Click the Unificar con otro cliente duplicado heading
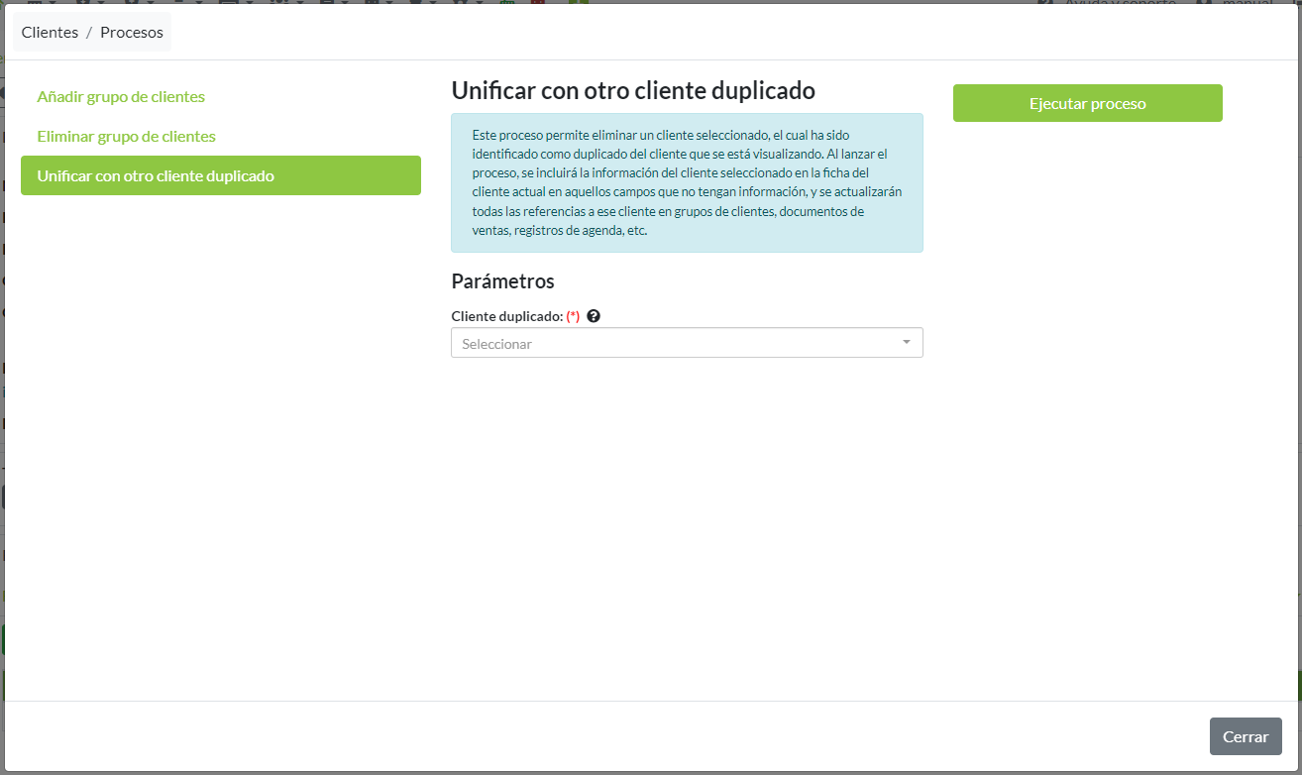The height and width of the screenshot is (775, 1302). click(632, 91)
